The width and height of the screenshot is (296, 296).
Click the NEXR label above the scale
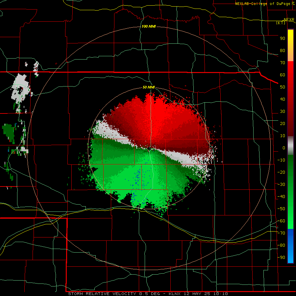click(289, 19)
